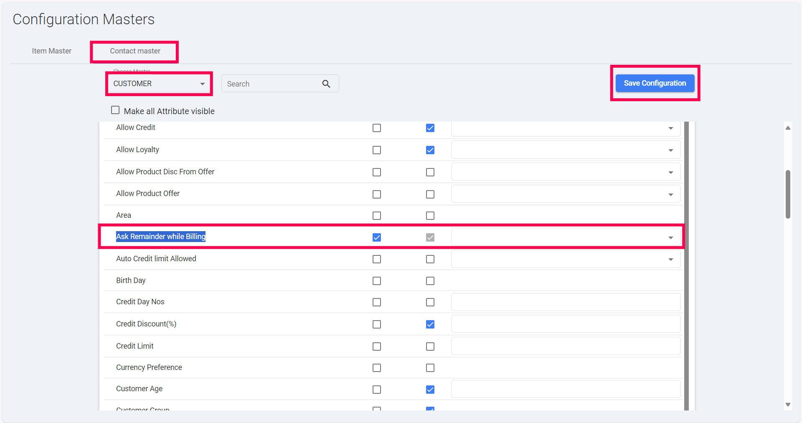Uncheck first checkbox for Ask Remainder while Billing
This screenshot has height=423, width=802.
377,237
